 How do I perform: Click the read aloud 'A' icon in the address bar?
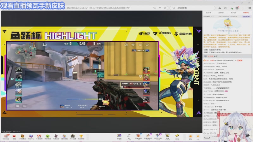tap(160, 8)
